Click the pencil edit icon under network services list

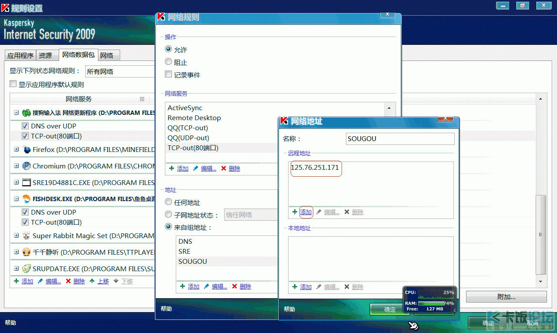pos(195,168)
